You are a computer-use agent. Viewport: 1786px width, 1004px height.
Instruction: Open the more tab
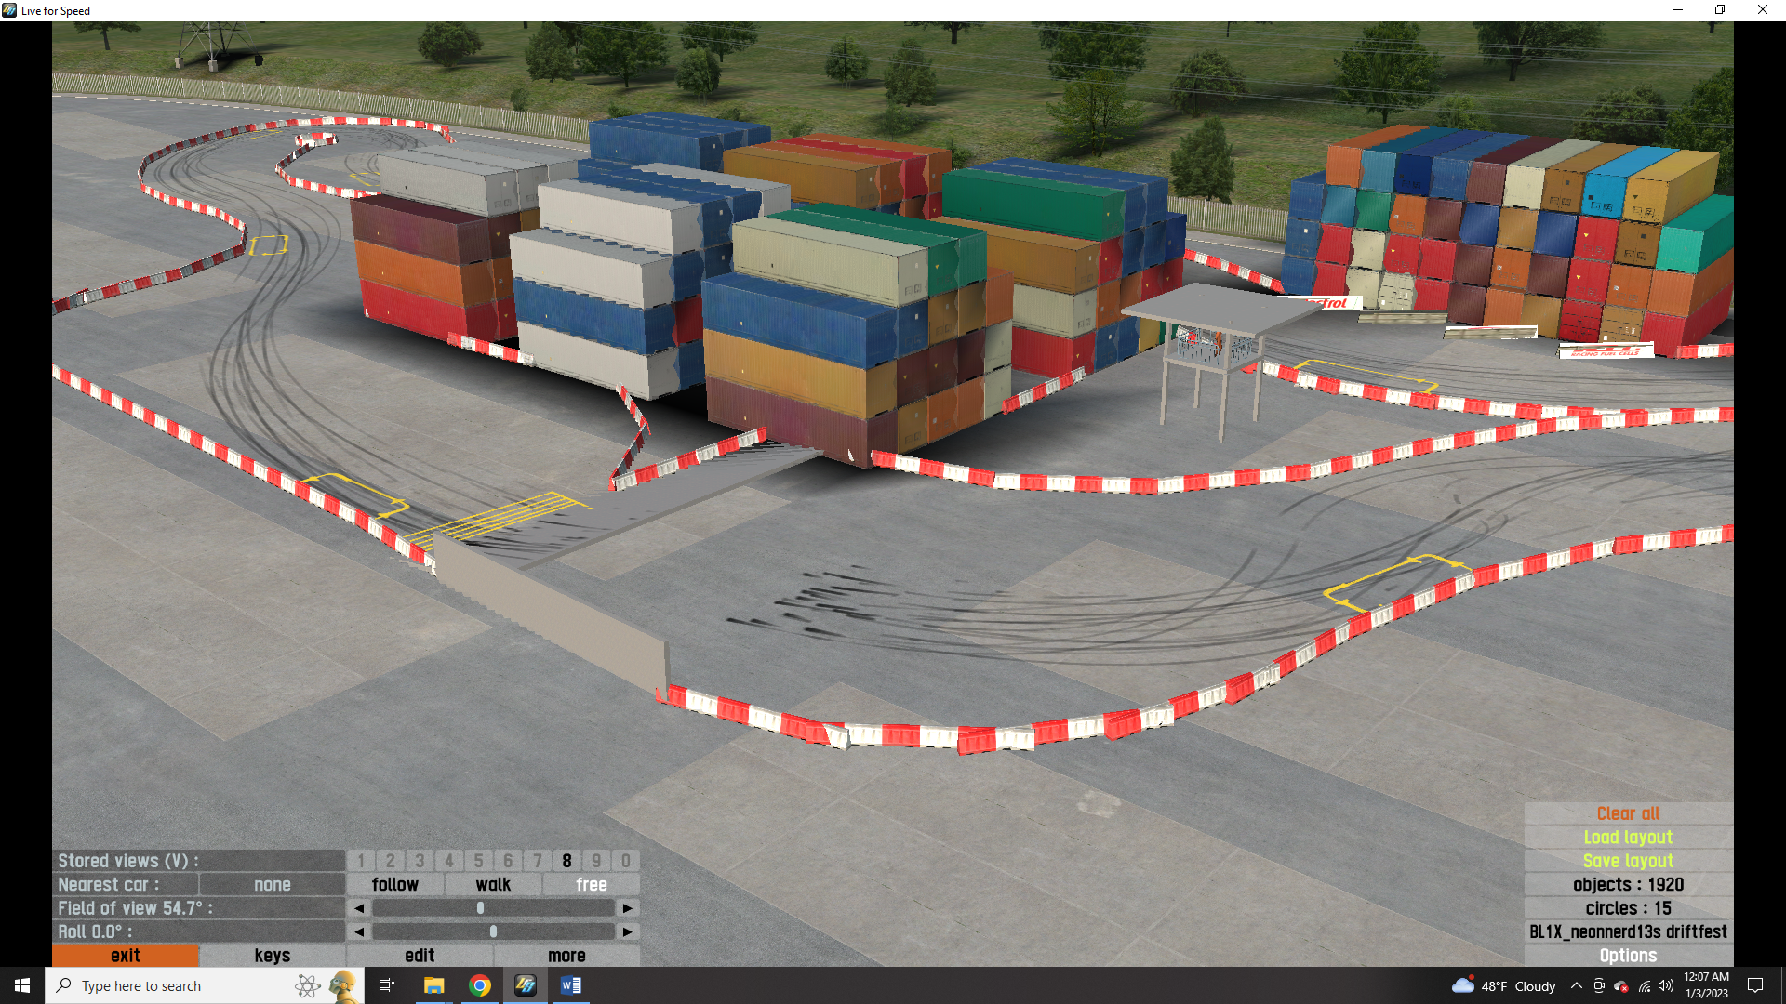(x=566, y=956)
